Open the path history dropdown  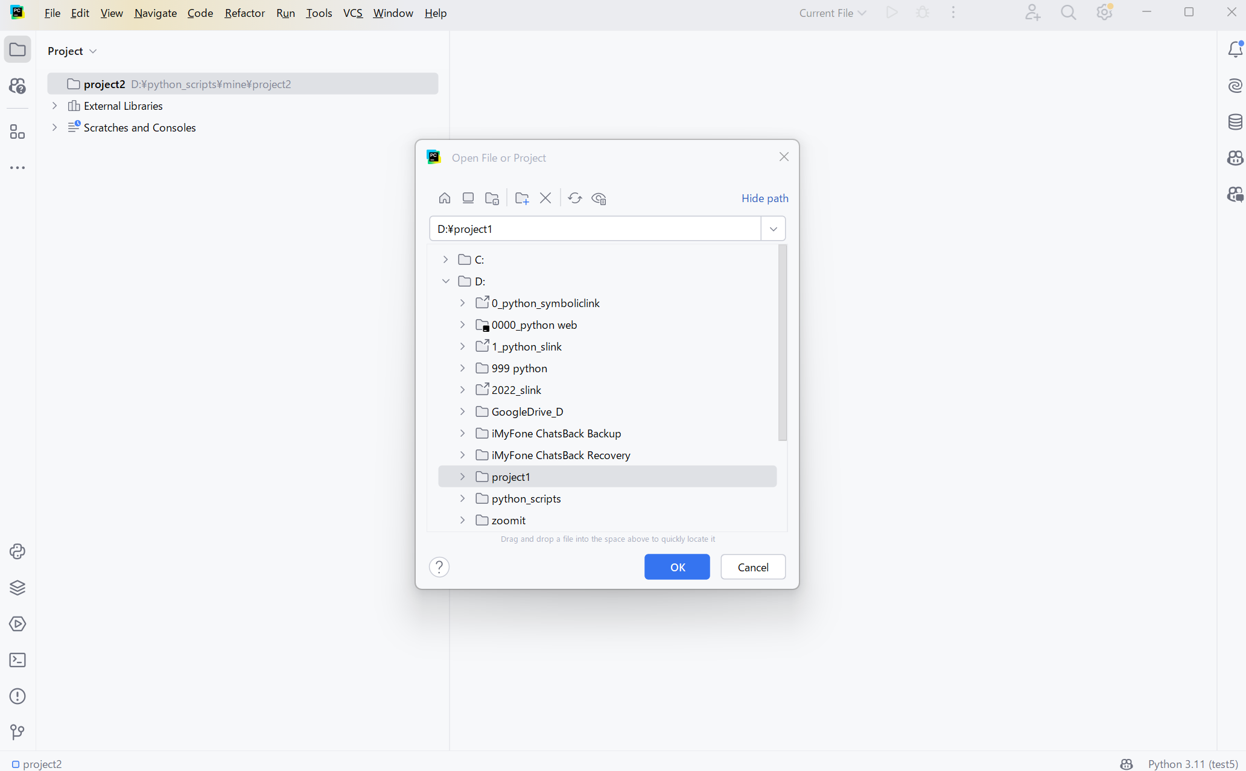pyautogui.click(x=773, y=229)
